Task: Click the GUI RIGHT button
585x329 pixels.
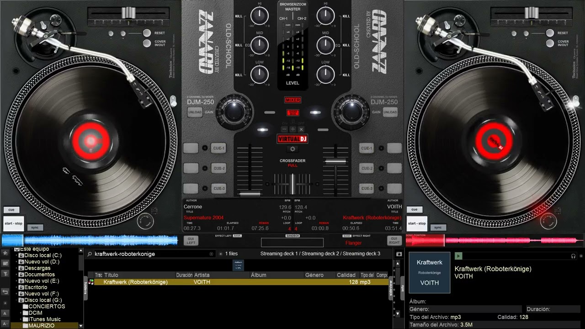Action: (x=394, y=241)
